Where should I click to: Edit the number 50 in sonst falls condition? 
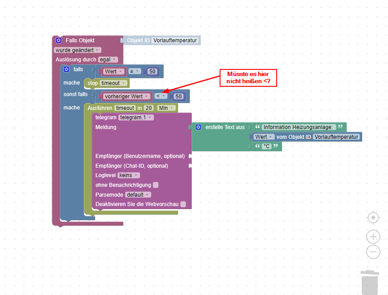pos(179,97)
